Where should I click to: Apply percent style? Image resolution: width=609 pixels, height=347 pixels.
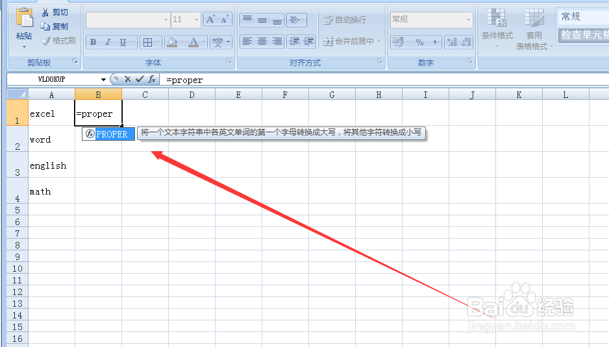[x=419, y=42]
